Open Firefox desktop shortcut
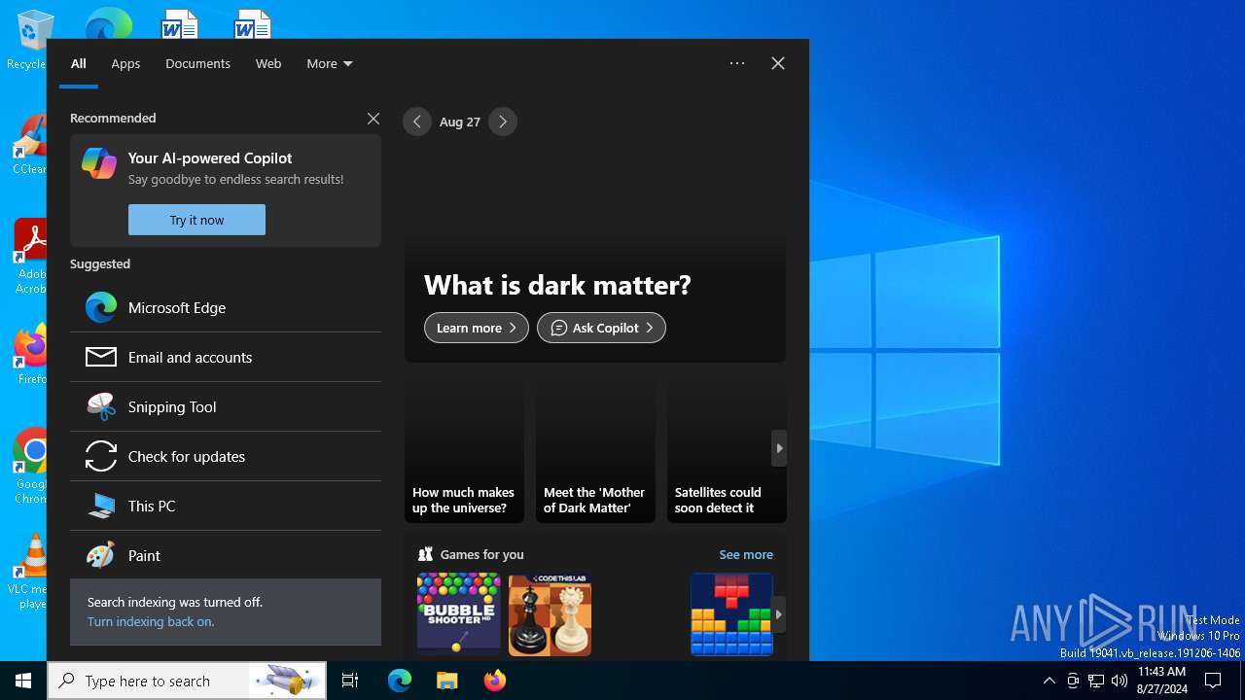 tap(29, 355)
